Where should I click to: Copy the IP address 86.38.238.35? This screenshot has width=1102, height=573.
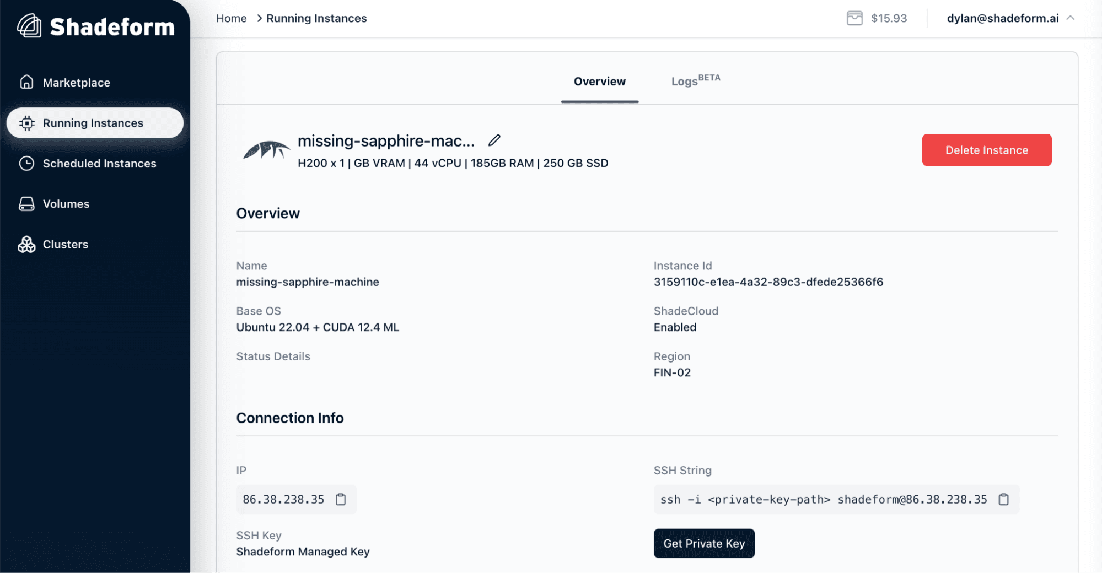pos(341,499)
